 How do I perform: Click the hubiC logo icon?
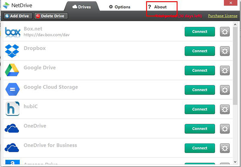(12, 109)
